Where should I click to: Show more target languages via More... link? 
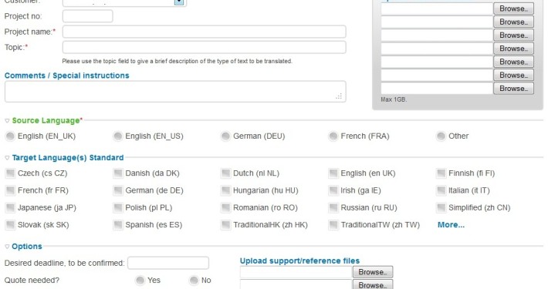[451, 225]
